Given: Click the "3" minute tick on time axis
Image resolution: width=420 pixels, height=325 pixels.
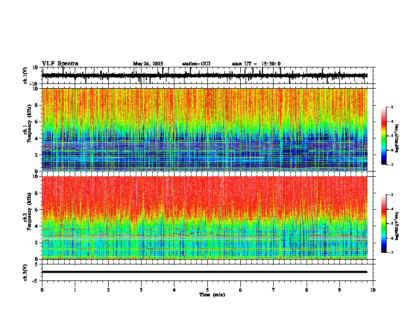Looking at the screenshot, I should coord(141,290).
